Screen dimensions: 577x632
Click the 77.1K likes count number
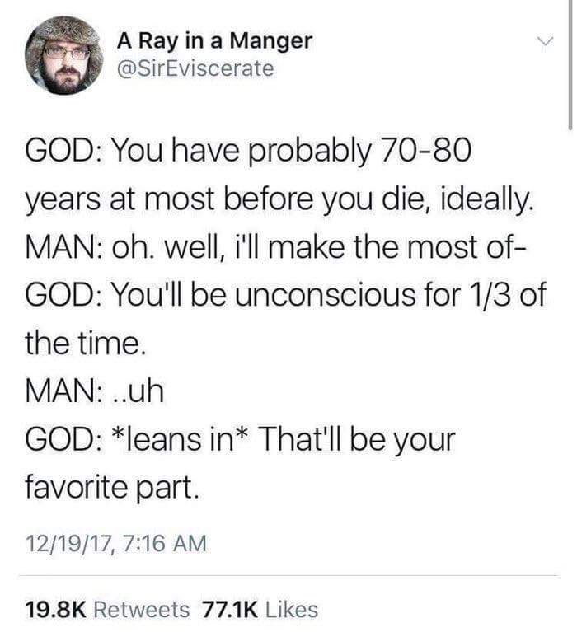pyautogui.click(x=231, y=609)
